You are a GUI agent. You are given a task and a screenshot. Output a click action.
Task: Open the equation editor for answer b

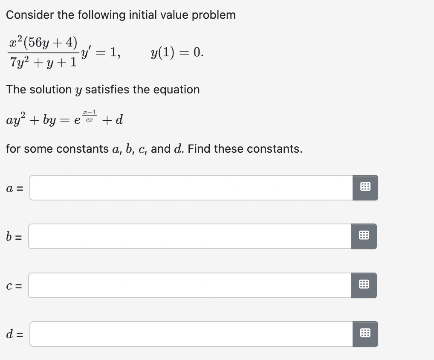(364, 236)
